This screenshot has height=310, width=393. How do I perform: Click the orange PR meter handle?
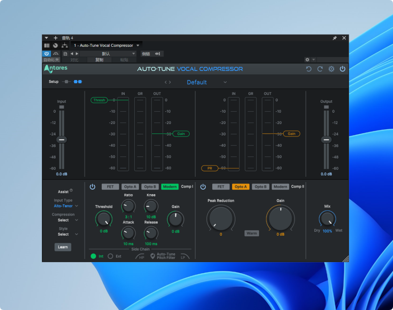[210, 168]
